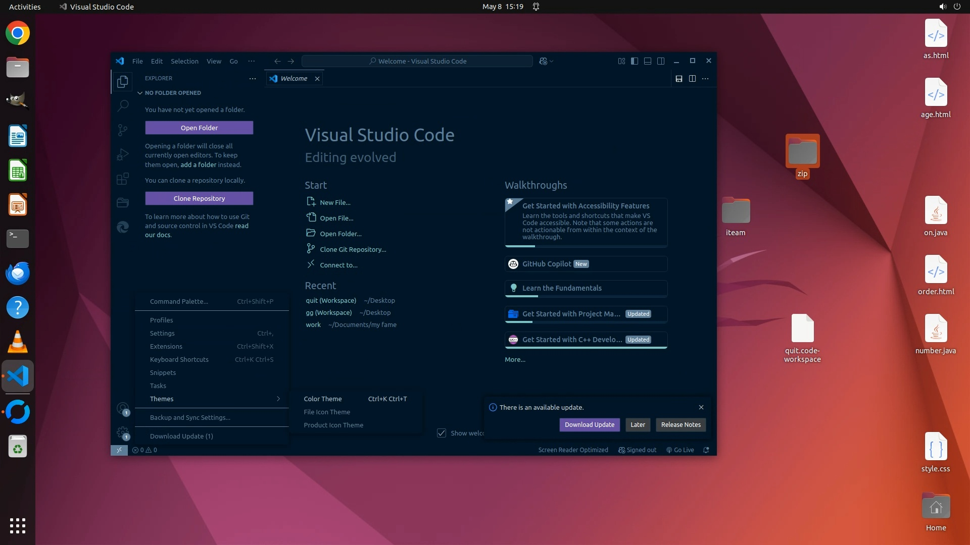The width and height of the screenshot is (970, 545).
Task: Open the Search view in activity bar
Action: [123, 105]
